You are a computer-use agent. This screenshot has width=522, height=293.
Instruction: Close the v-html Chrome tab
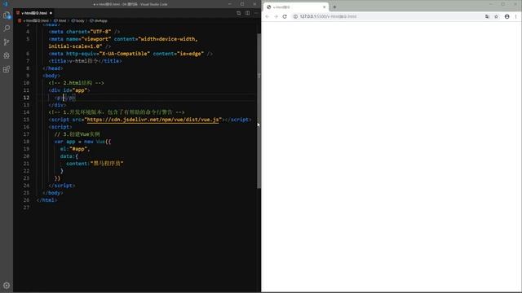(x=325, y=7)
